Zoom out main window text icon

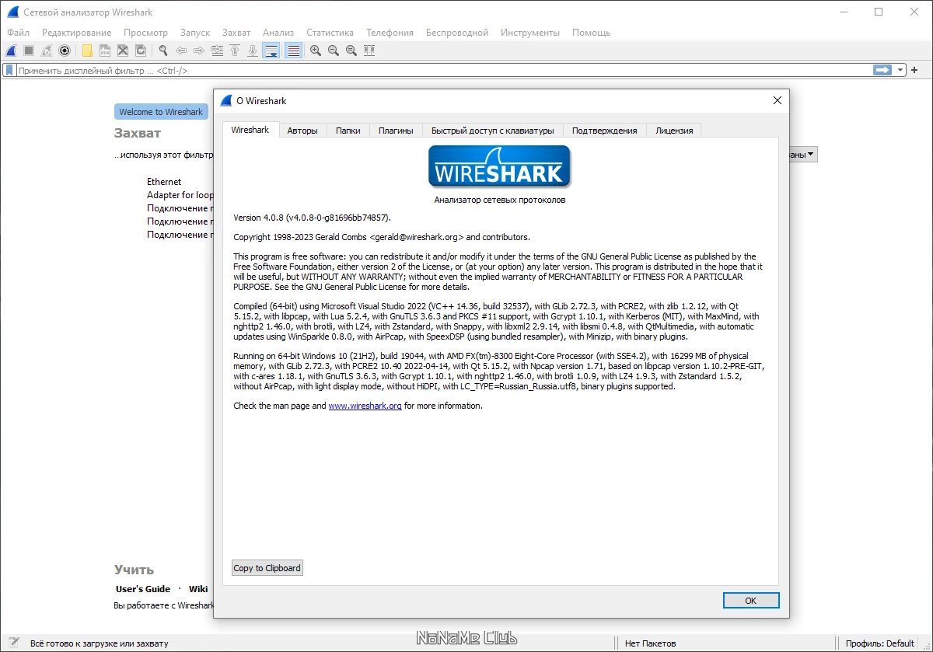pyautogui.click(x=334, y=51)
